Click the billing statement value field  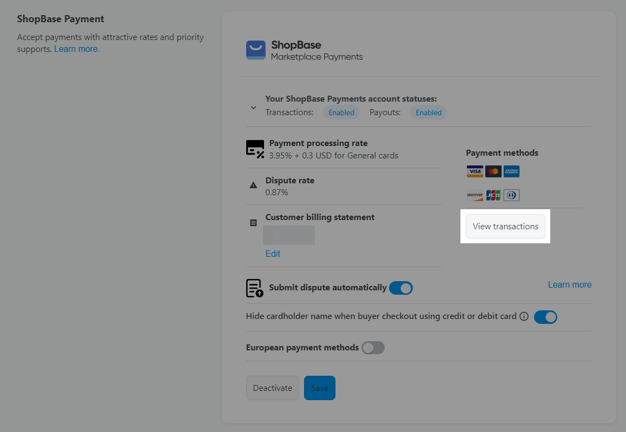click(x=288, y=235)
